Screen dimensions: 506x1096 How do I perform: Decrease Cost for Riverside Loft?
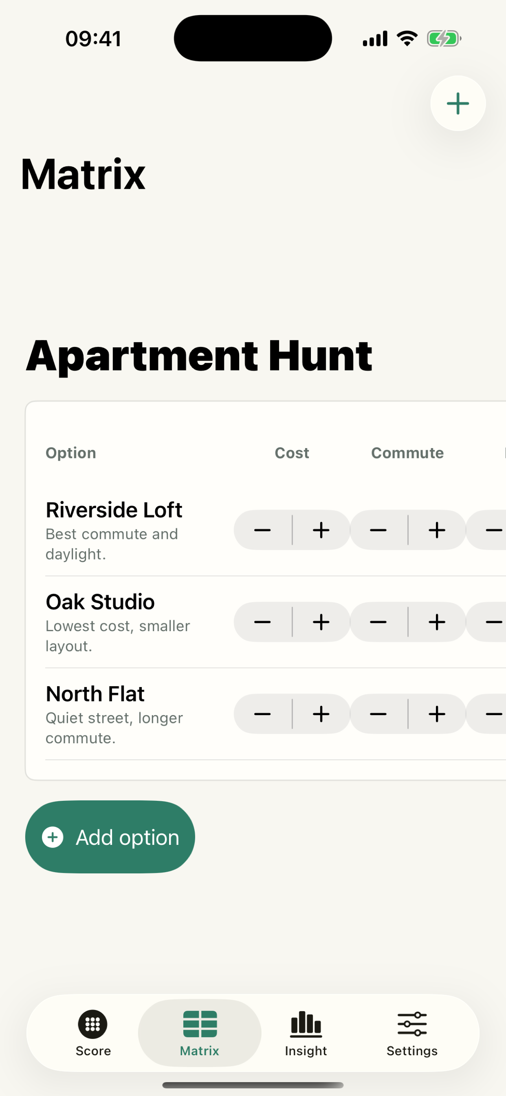(x=262, y=530)
